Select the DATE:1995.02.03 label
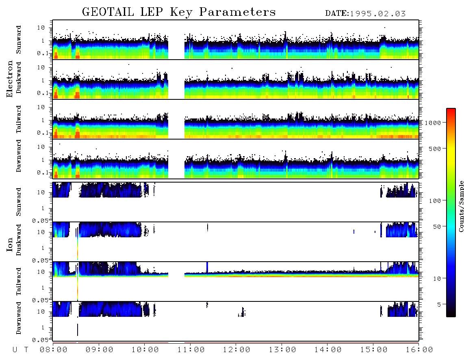Screen dimensions: 464x357 (x=365, y=14)
